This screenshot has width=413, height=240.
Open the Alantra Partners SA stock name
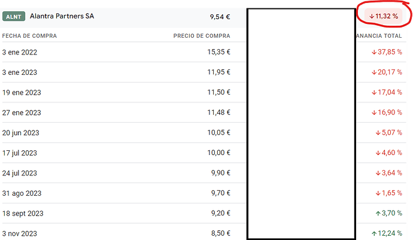pyautogui.click(x=62, y=16)
